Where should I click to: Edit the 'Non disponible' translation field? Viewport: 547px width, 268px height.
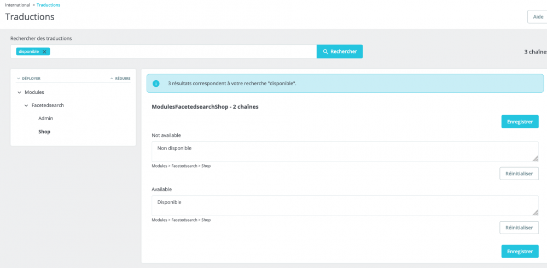click(x=345, y=151)
